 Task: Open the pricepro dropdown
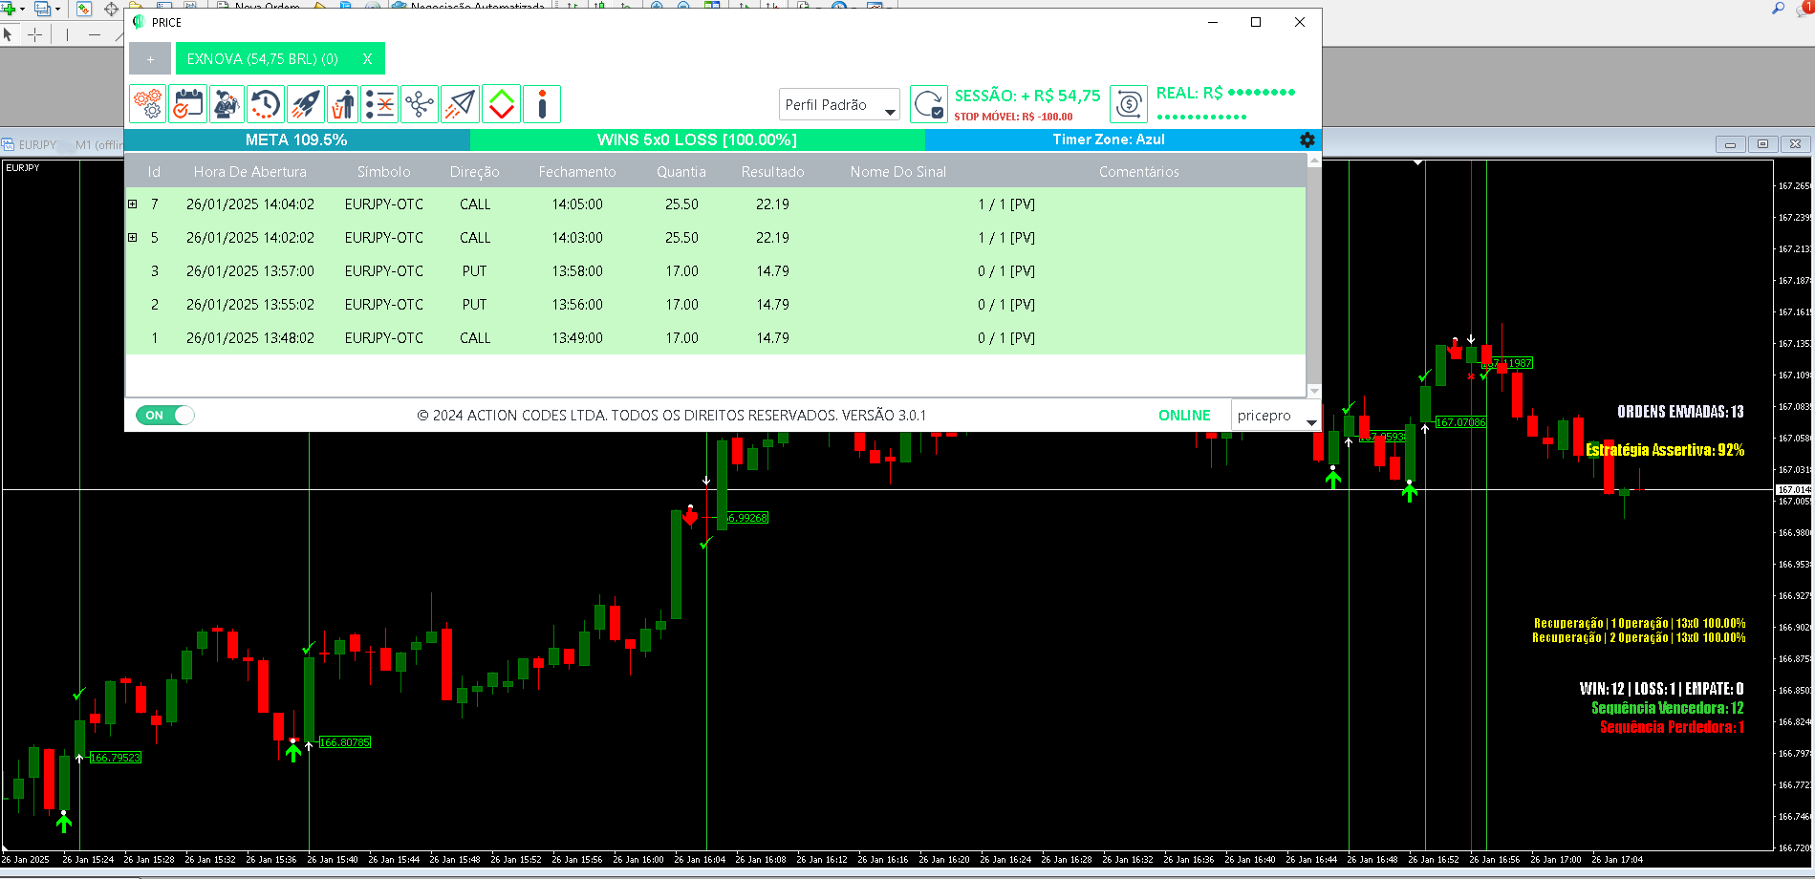1275,416
